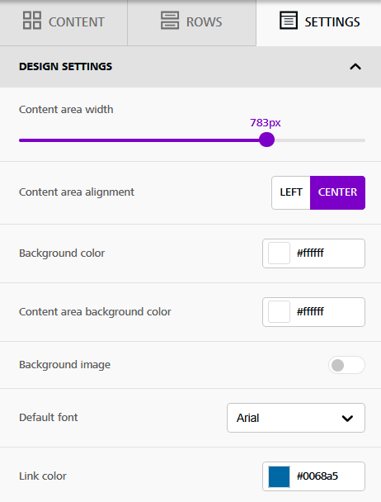
Task: Switch to the ROWS tab
Action: 191,22
